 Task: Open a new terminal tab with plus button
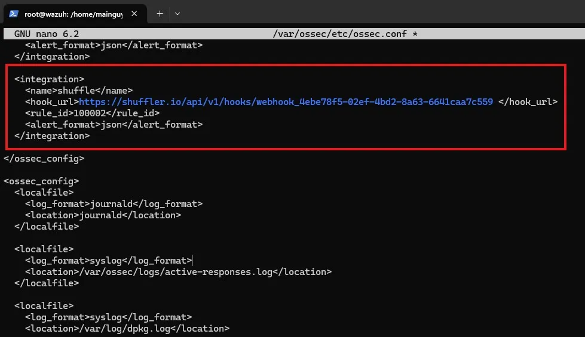click(x=160, y=13)
